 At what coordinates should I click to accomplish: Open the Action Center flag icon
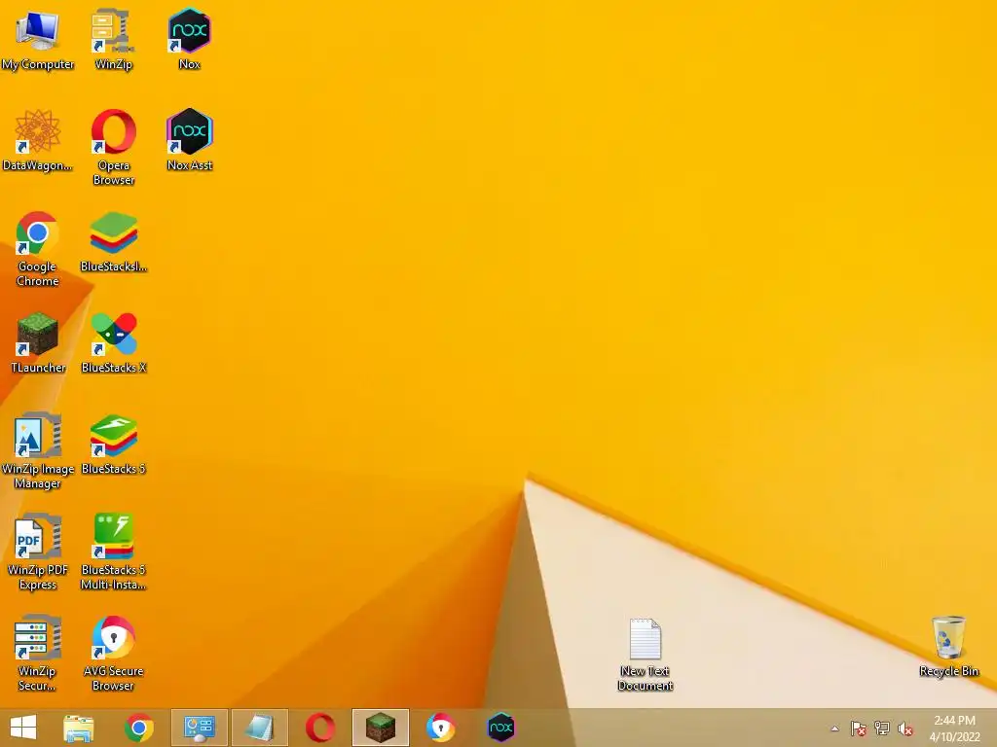[858, 729]
